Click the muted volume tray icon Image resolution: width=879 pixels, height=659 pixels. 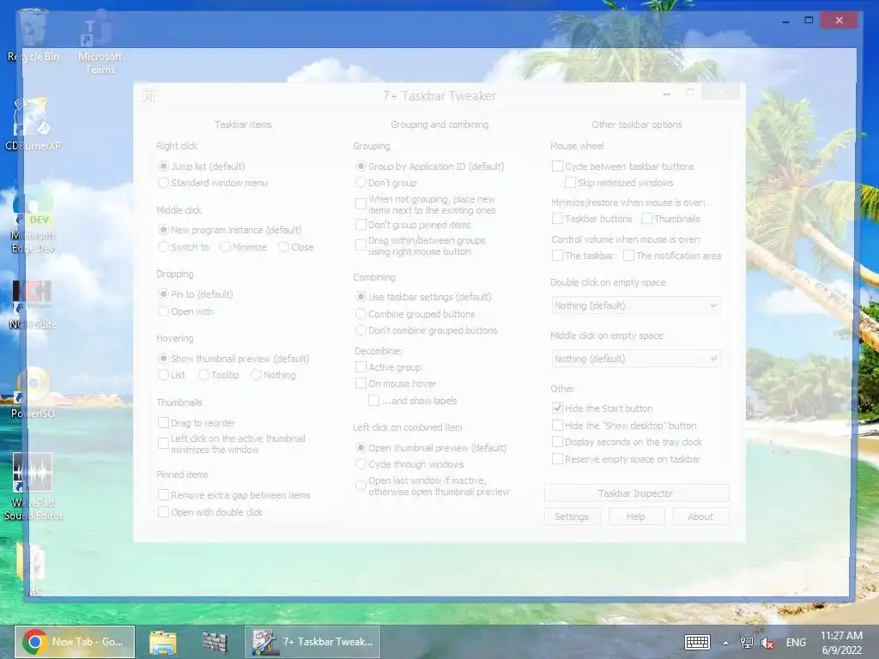tap(767, 643)
